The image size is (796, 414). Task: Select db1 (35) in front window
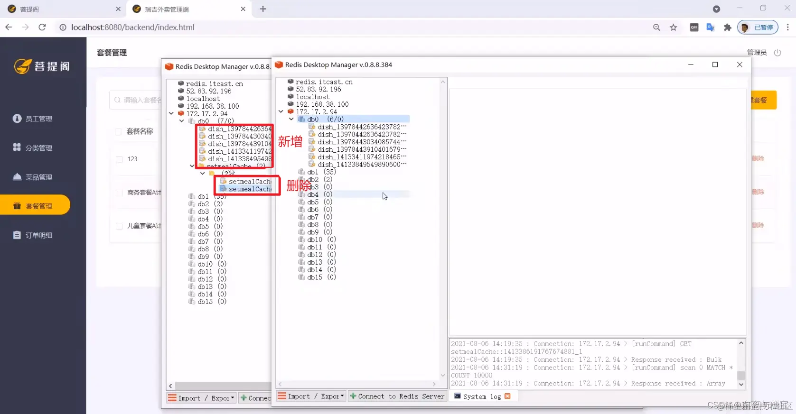click(x=321, y=172)
